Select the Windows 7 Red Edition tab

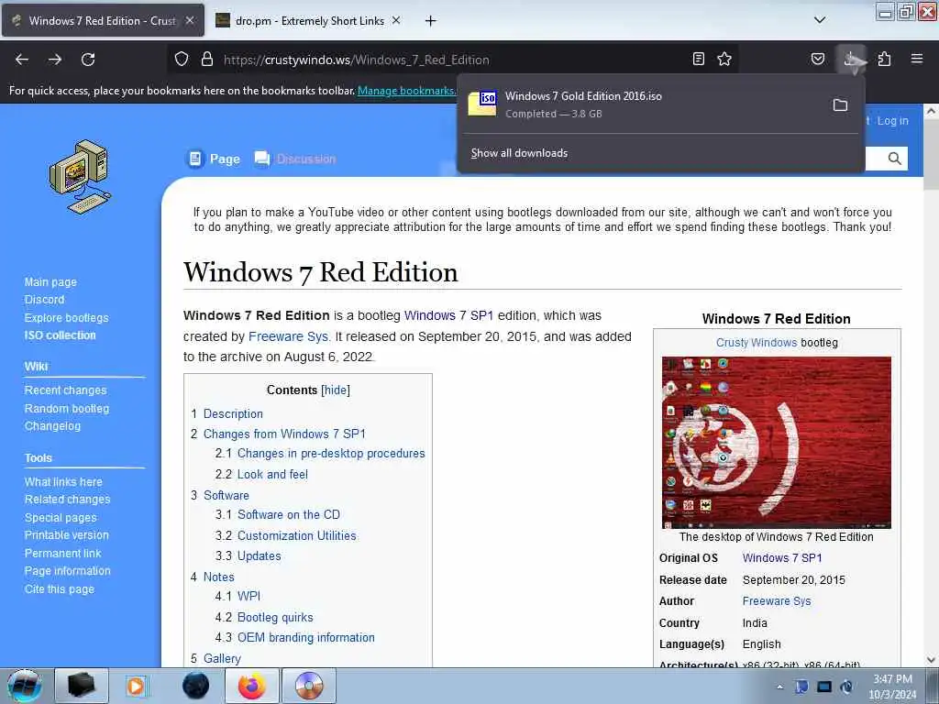[x=103, y=20]
